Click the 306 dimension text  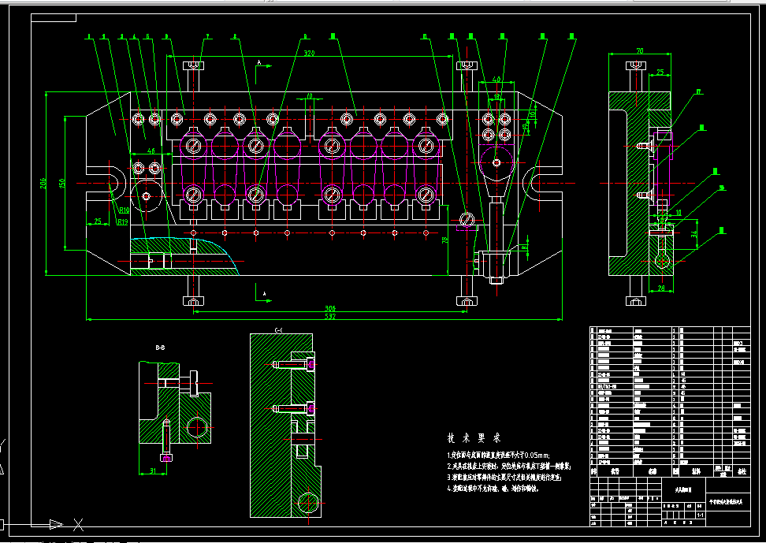pyautogui.click(x=330, y=308)
